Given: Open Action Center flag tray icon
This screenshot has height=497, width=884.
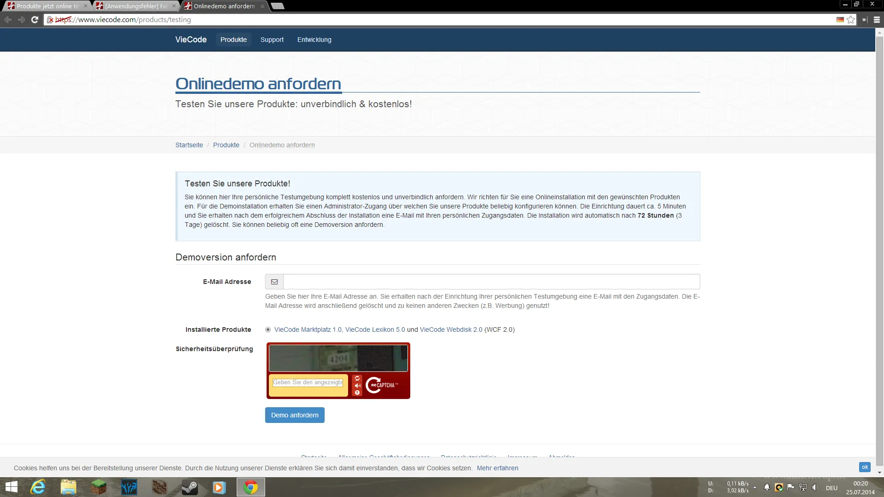Looking at the screenshot, I should click(791, 487).
